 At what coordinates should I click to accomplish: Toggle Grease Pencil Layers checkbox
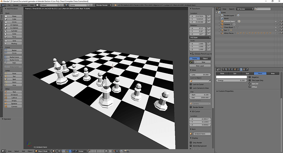pyautogui.click(x=193, y=54)
